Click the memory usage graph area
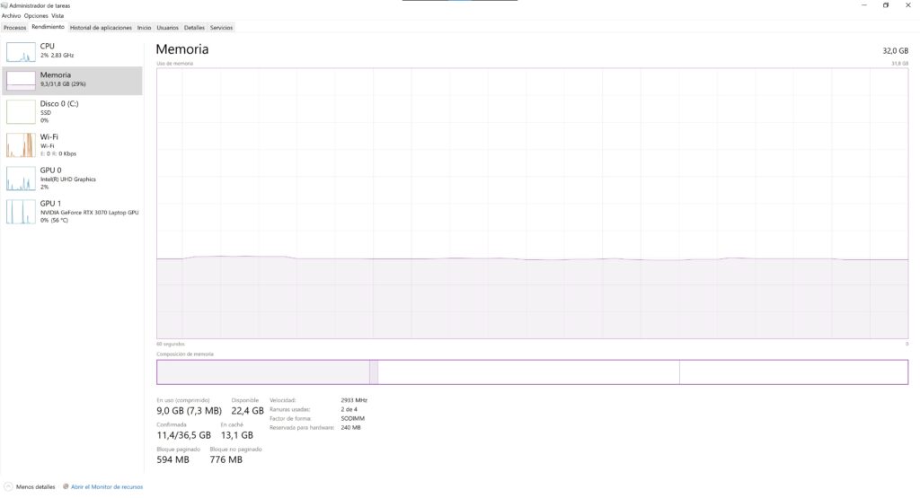The height and width of the screenshot is (498, 920). pos(532,204)
